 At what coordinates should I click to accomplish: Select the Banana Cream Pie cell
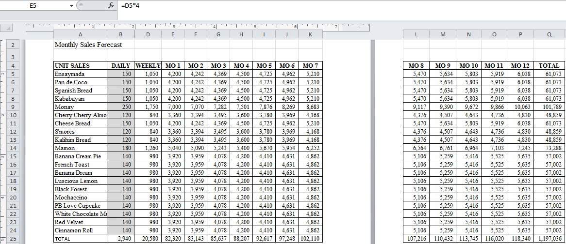coord(80,156)
